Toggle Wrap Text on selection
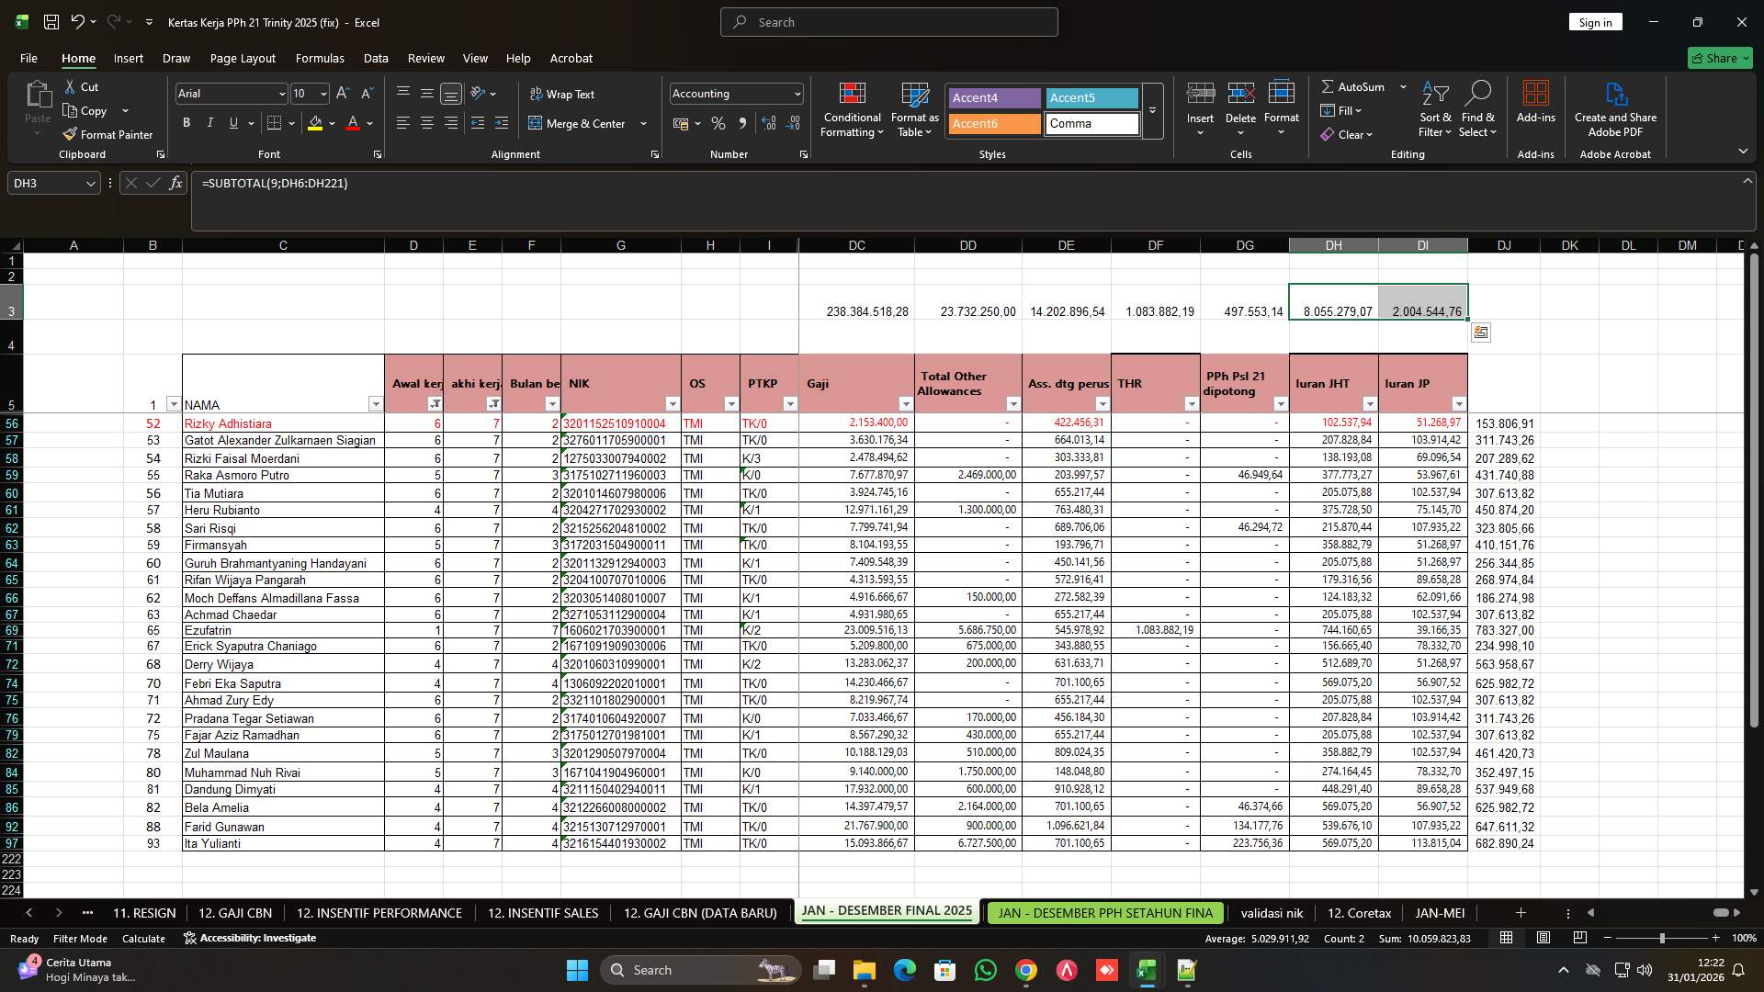The image size is (1764, 992). coord(562,94)
